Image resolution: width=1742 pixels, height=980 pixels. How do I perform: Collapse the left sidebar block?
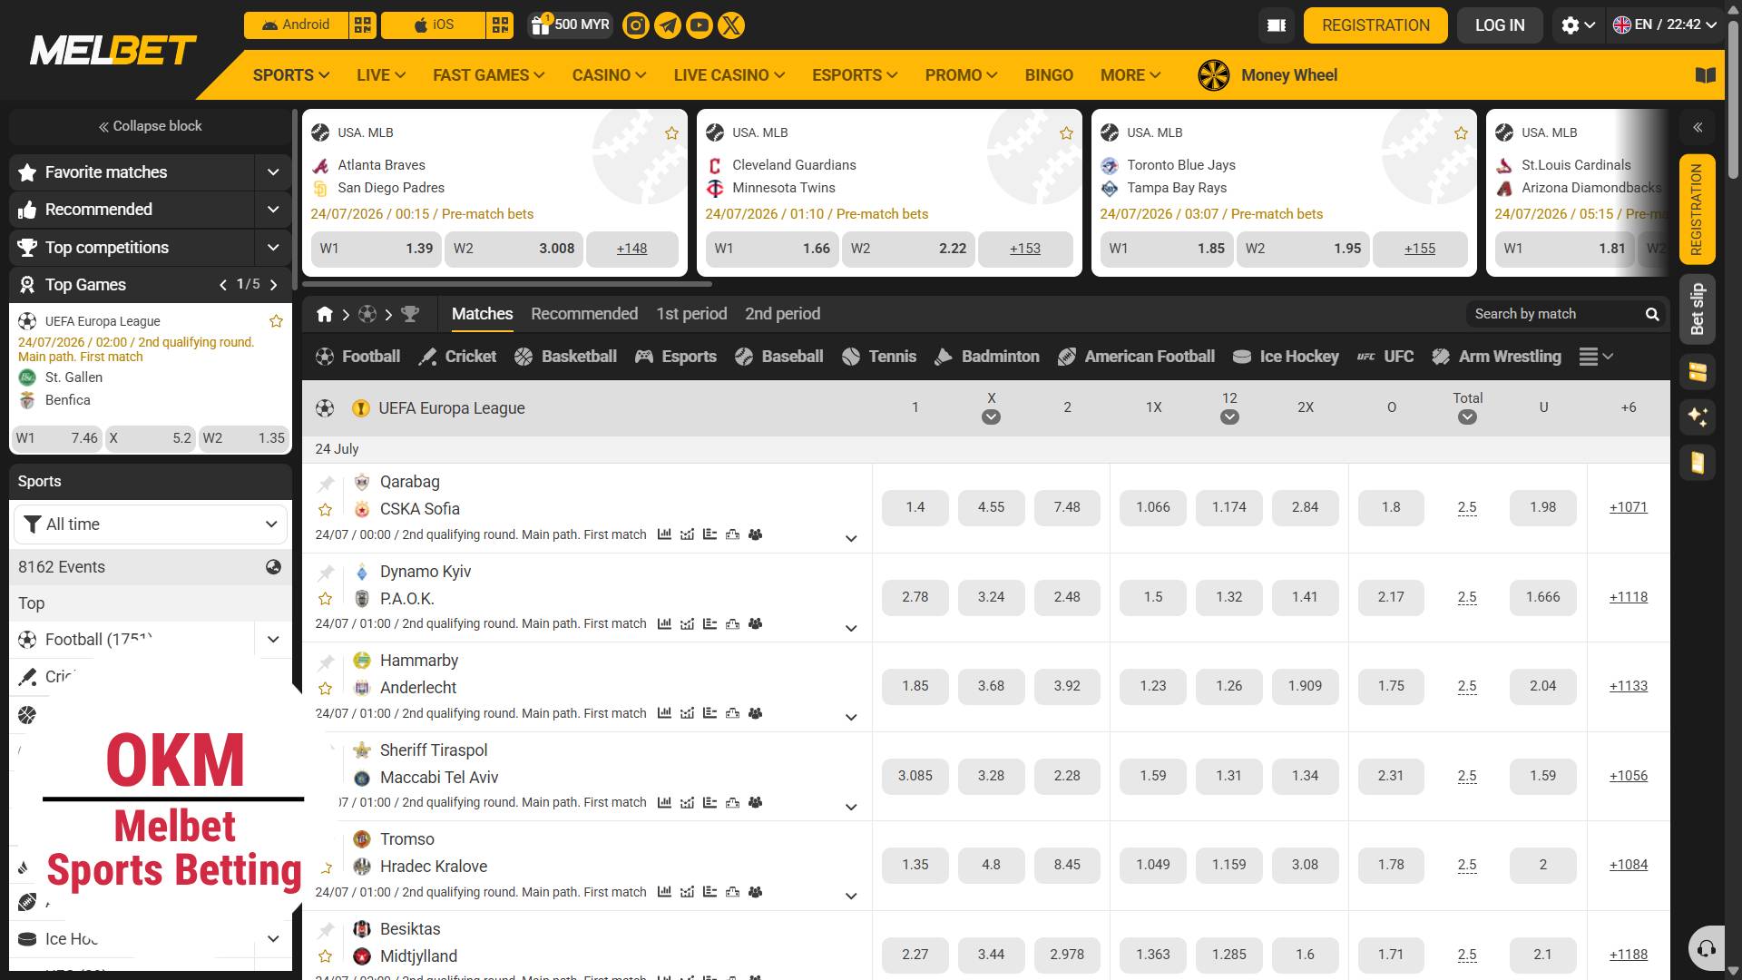tap(151, 126)
